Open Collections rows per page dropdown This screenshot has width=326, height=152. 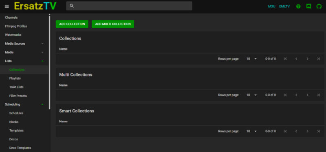point(251,59)
